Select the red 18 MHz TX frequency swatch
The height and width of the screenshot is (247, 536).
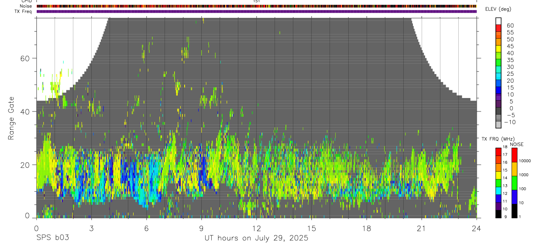click(x=498, y=151)
